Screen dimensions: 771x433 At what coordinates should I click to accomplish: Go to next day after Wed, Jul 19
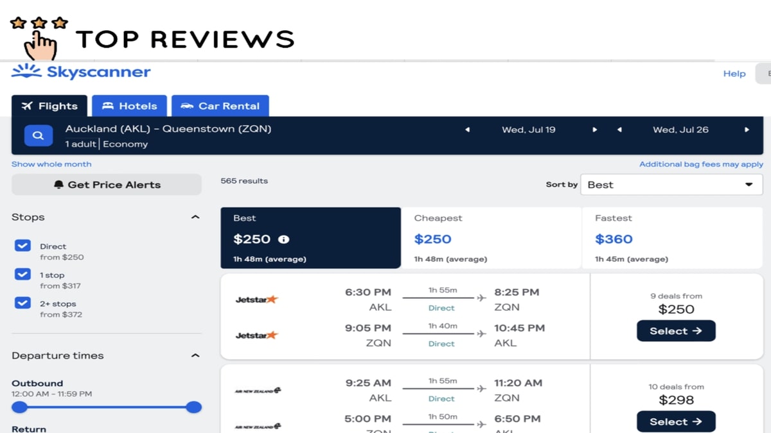pos(595,130)
